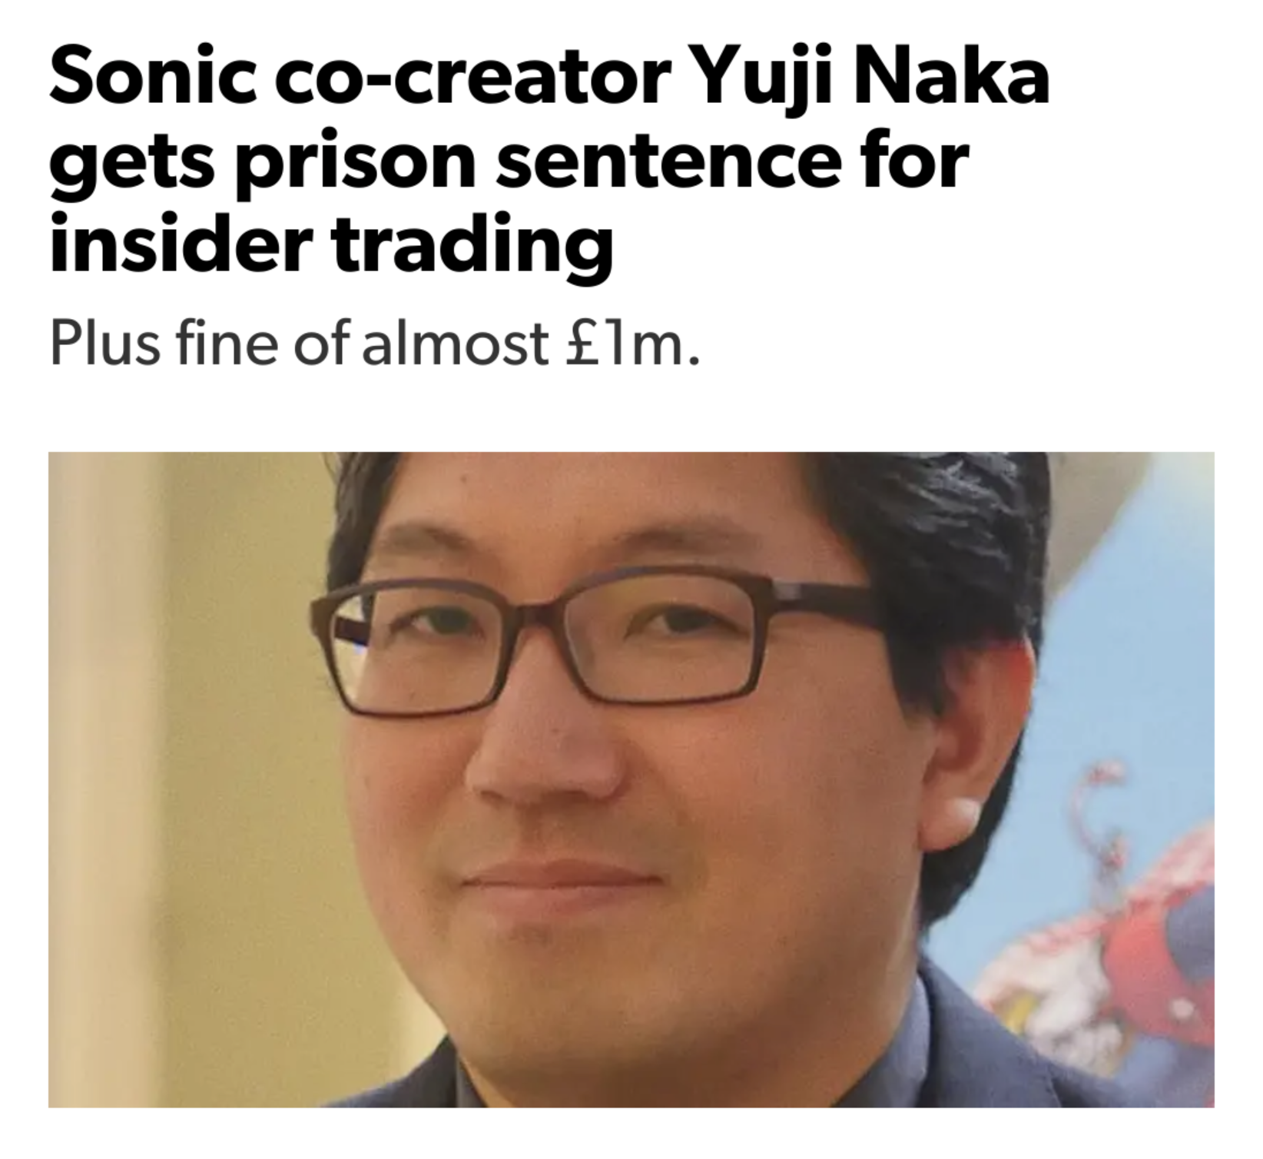The image size is (1263, 1159).
Task: Open the article photo of the man
Action: pyautogui.click(x=631, y=779)
